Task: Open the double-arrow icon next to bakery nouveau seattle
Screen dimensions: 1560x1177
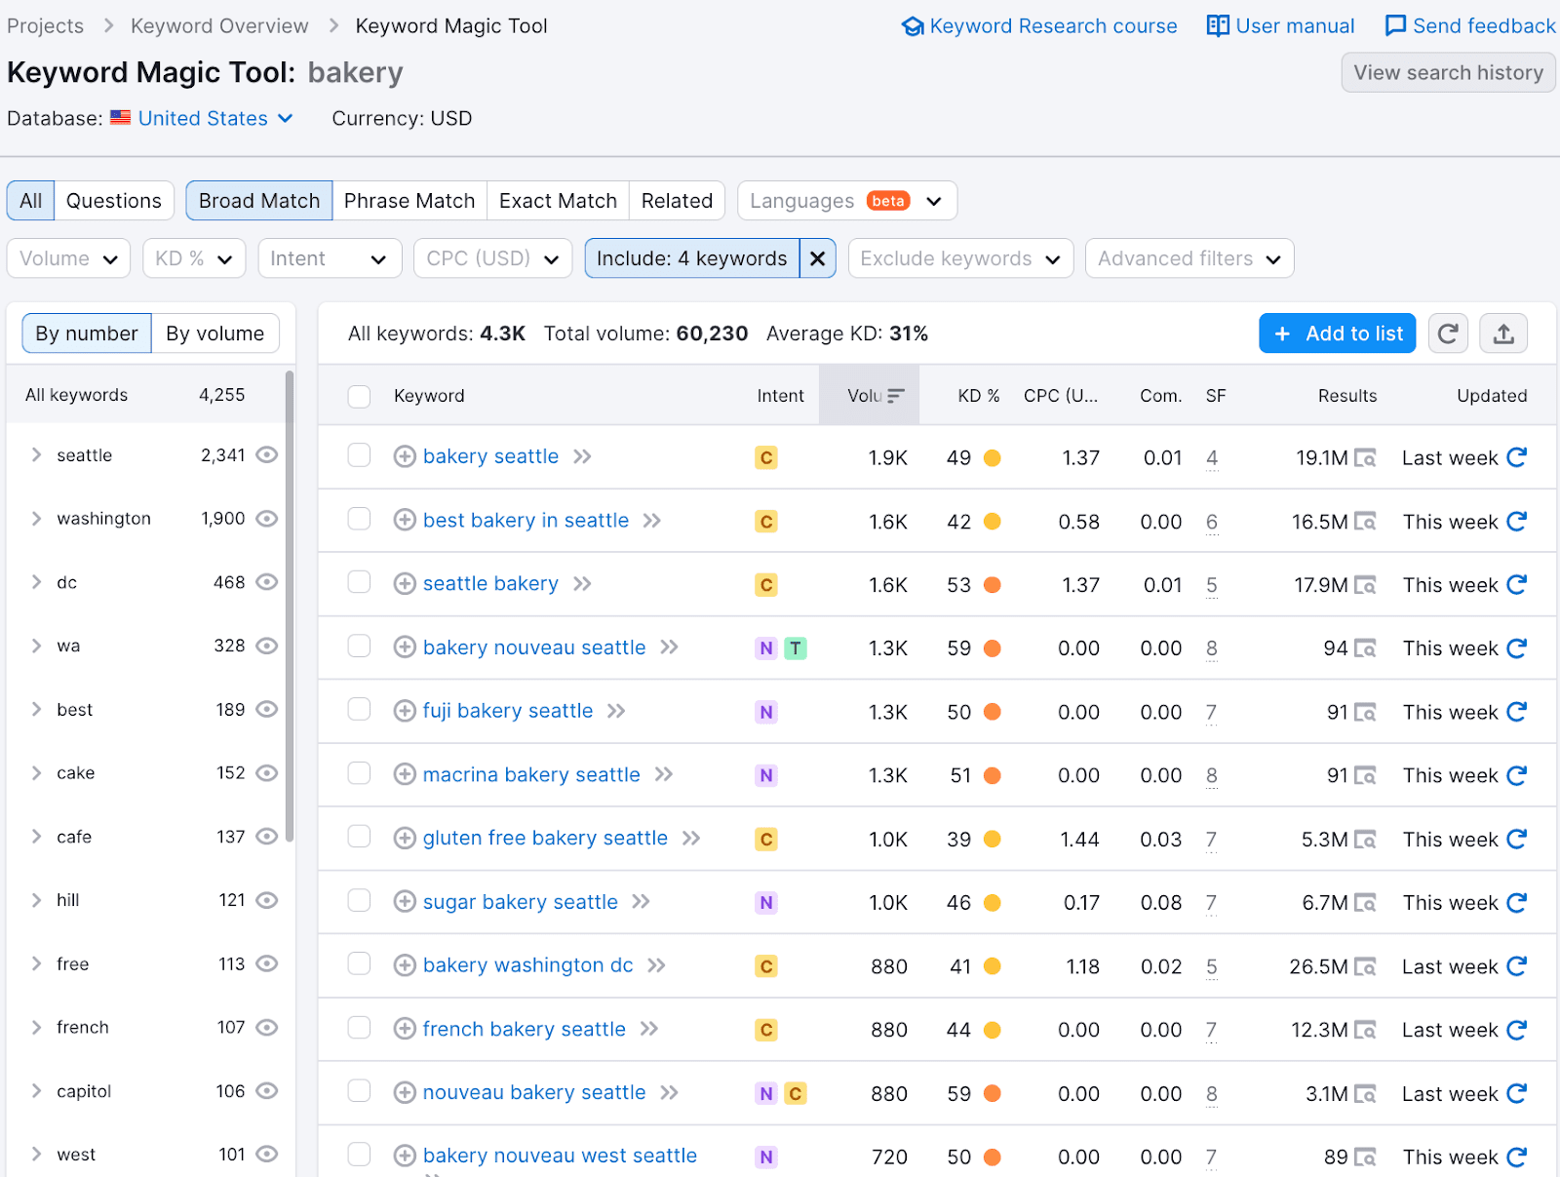Action: (x=669, y=647)
